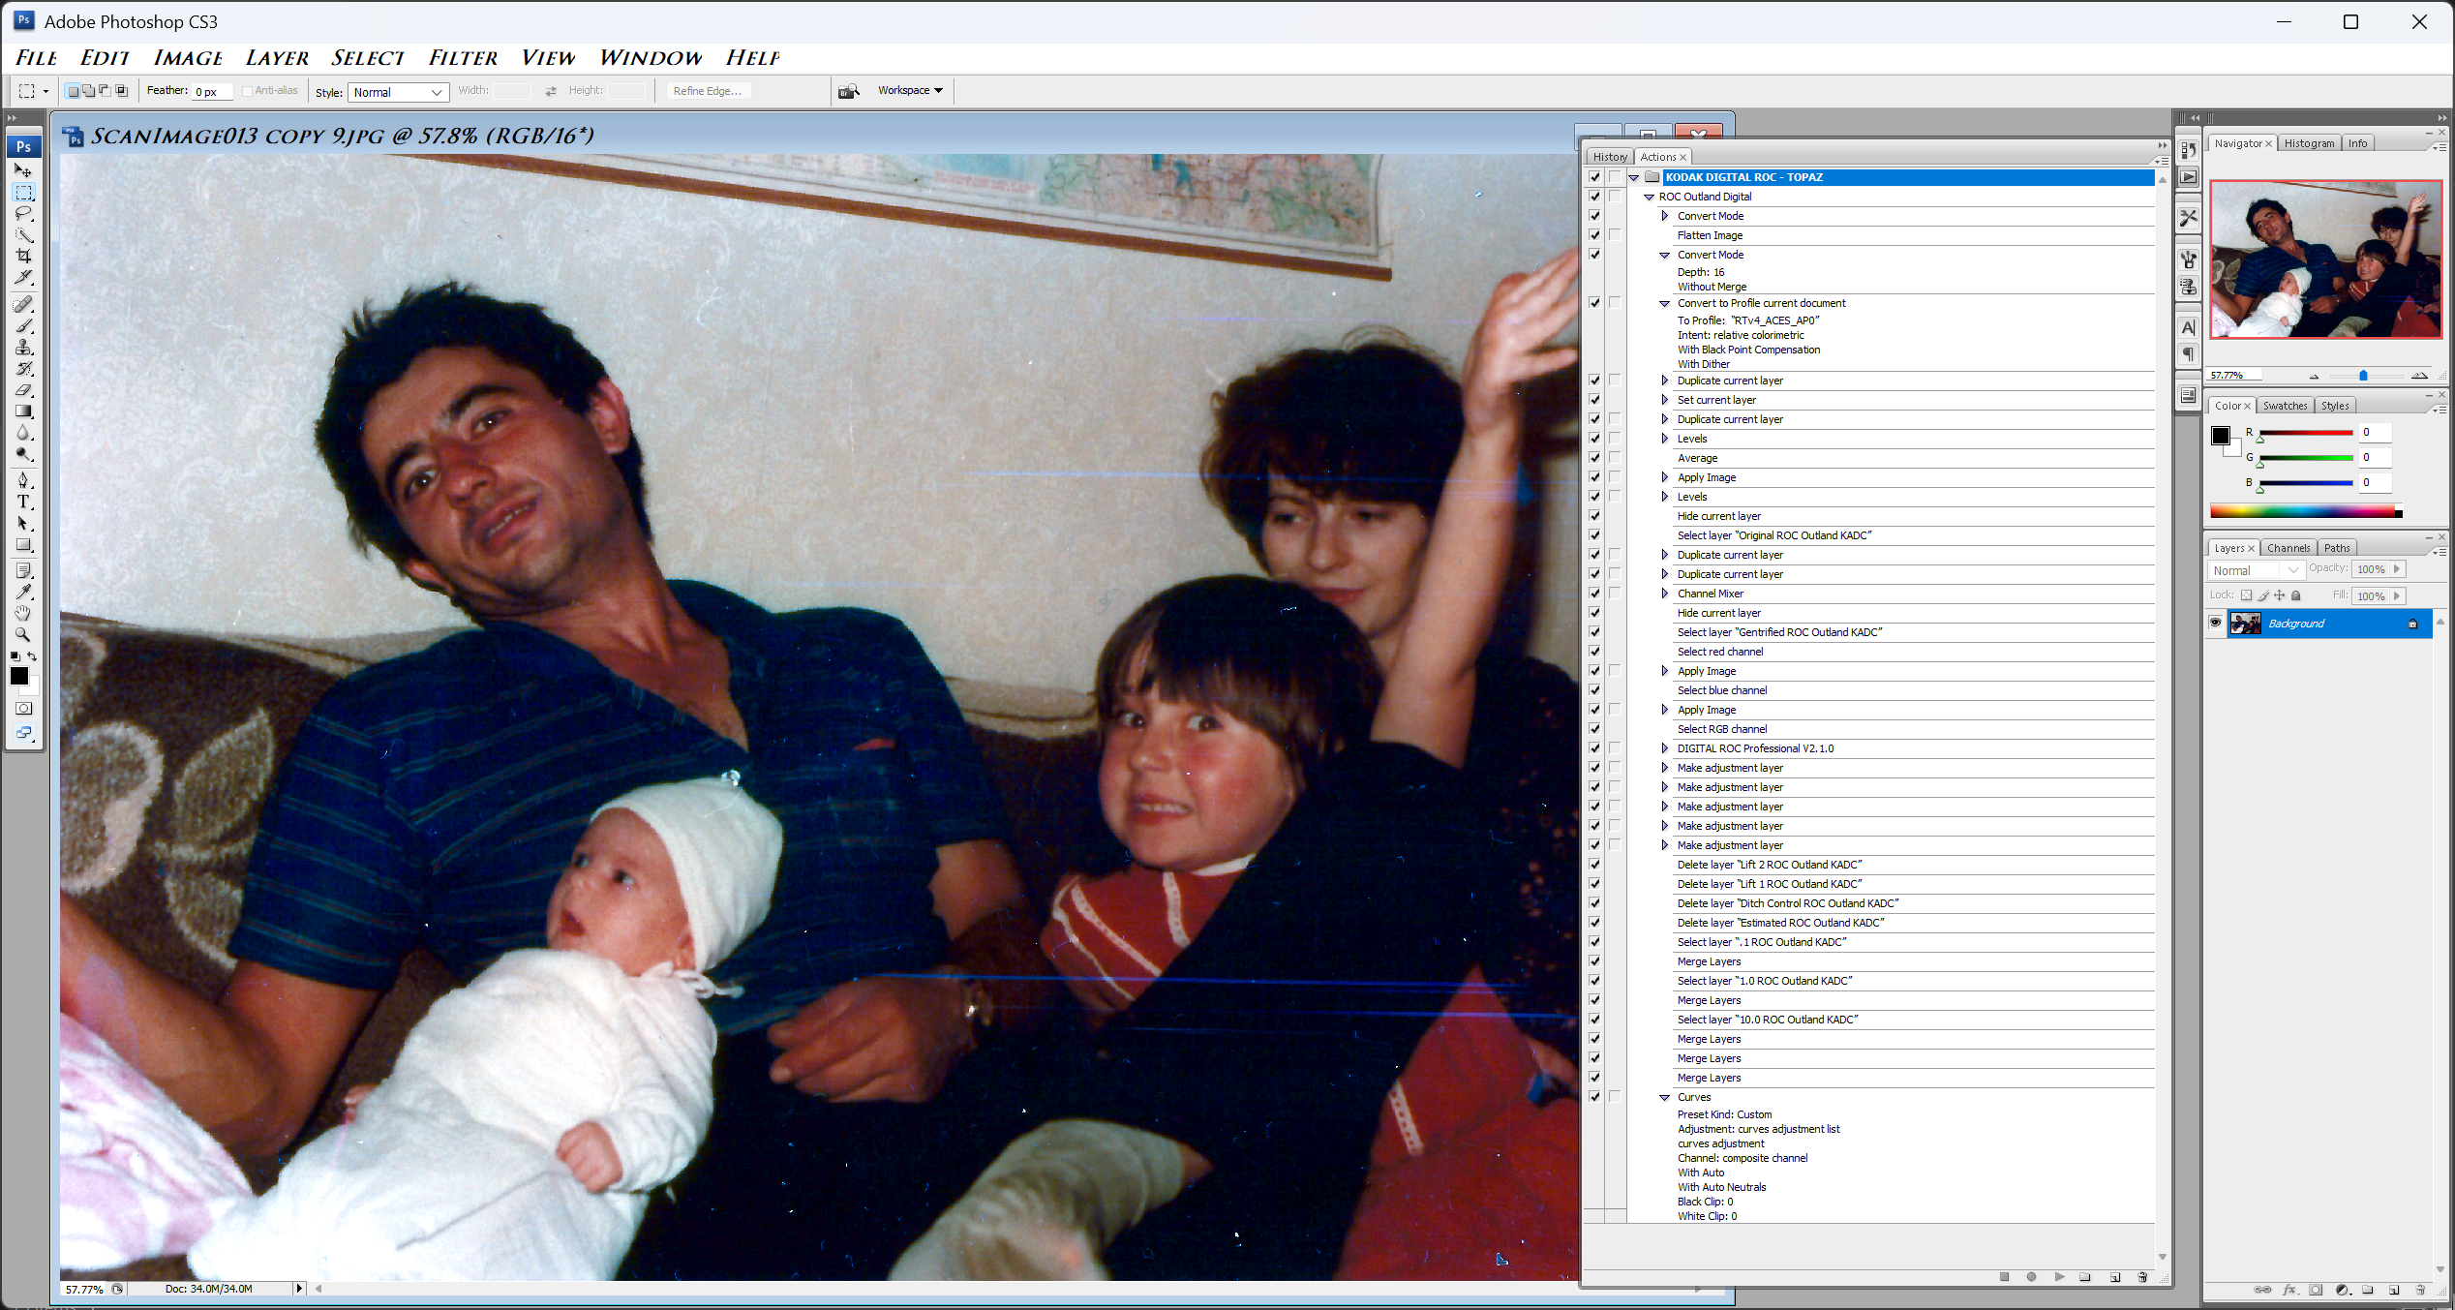Click the layer style fx icon
2455x1310 pixels.
pyautogui.click(x=2289, y=1290)
